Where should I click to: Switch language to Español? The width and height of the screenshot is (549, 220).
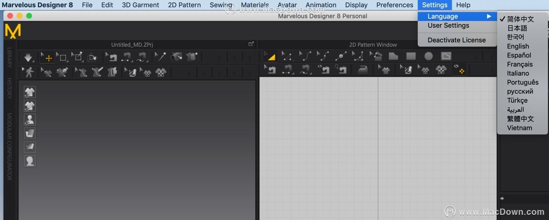pos(519,55)
